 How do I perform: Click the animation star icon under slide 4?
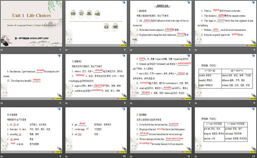coord(196,50)
